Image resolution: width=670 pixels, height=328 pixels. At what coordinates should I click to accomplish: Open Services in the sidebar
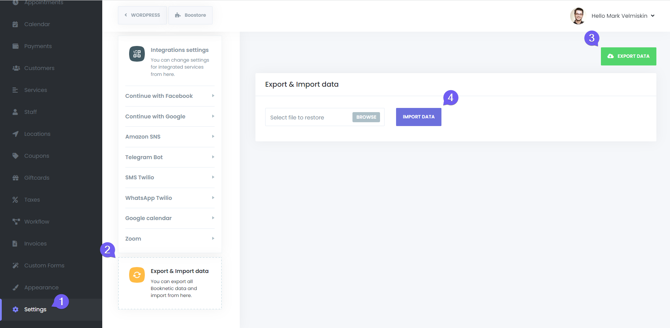click(51, 90)
